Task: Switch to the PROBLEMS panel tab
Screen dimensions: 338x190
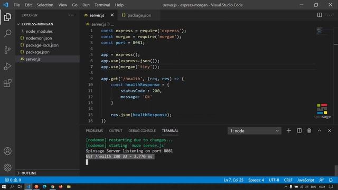Action: point(94,131)
